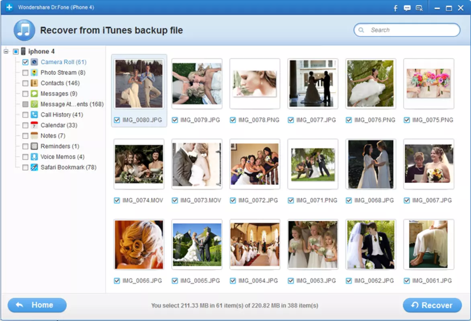Screen dimensions: 471x321
Task: Select Reminders (1) category
Action: click(x=60, y=146)
